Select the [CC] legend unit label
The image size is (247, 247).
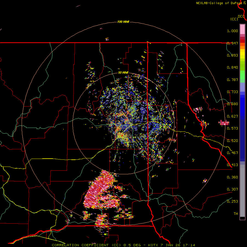[x=234, y=19]
